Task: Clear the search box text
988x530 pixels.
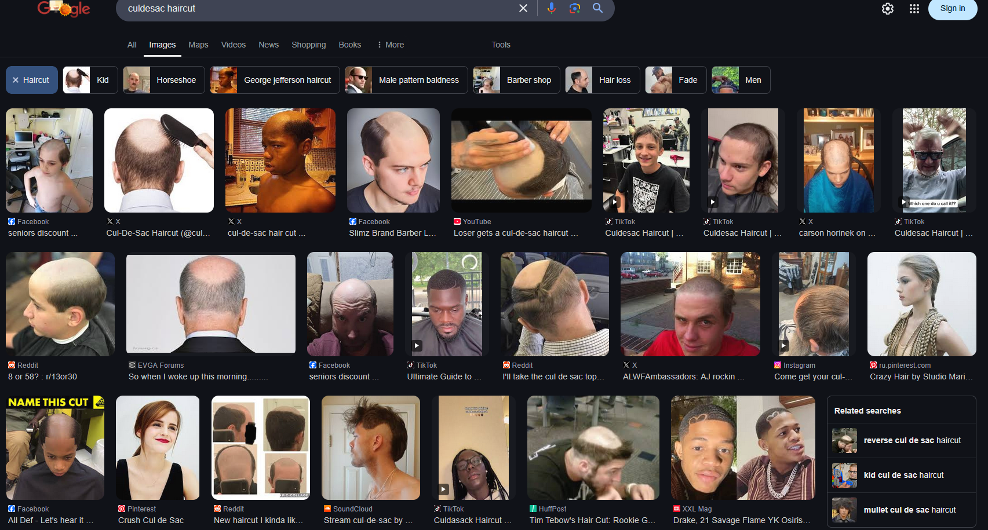Action: pos(523,8)
